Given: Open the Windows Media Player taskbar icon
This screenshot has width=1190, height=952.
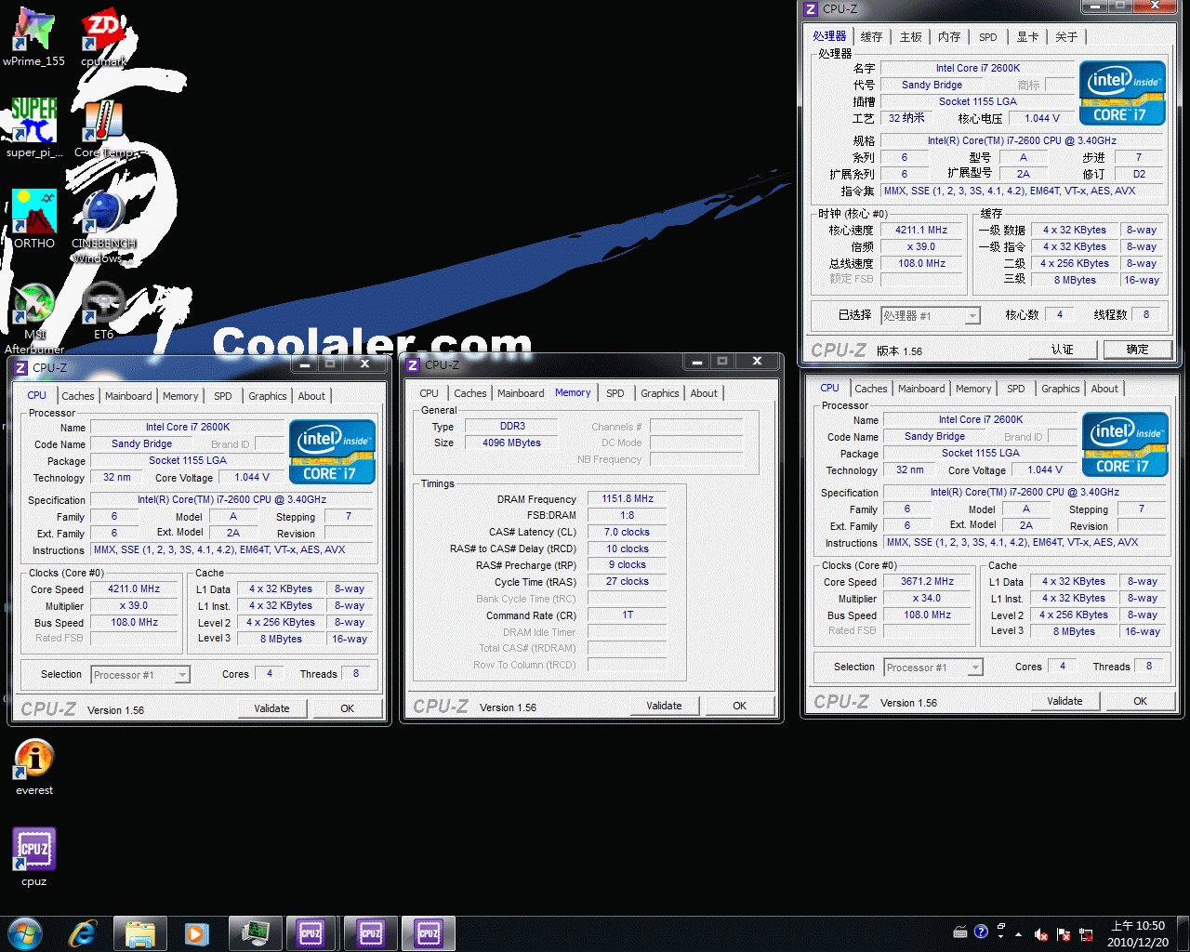Looking at the screenshot, I should tap(197, 933).
